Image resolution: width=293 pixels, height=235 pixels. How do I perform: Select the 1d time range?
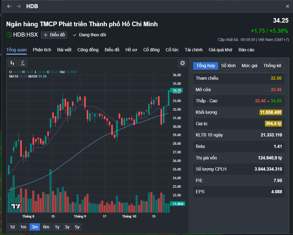(x=12, y=227)
